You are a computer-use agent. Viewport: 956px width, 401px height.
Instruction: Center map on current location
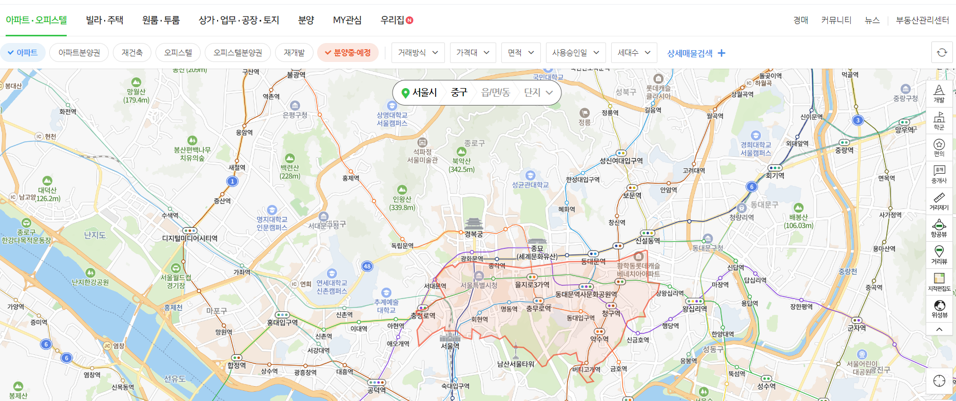939,381
